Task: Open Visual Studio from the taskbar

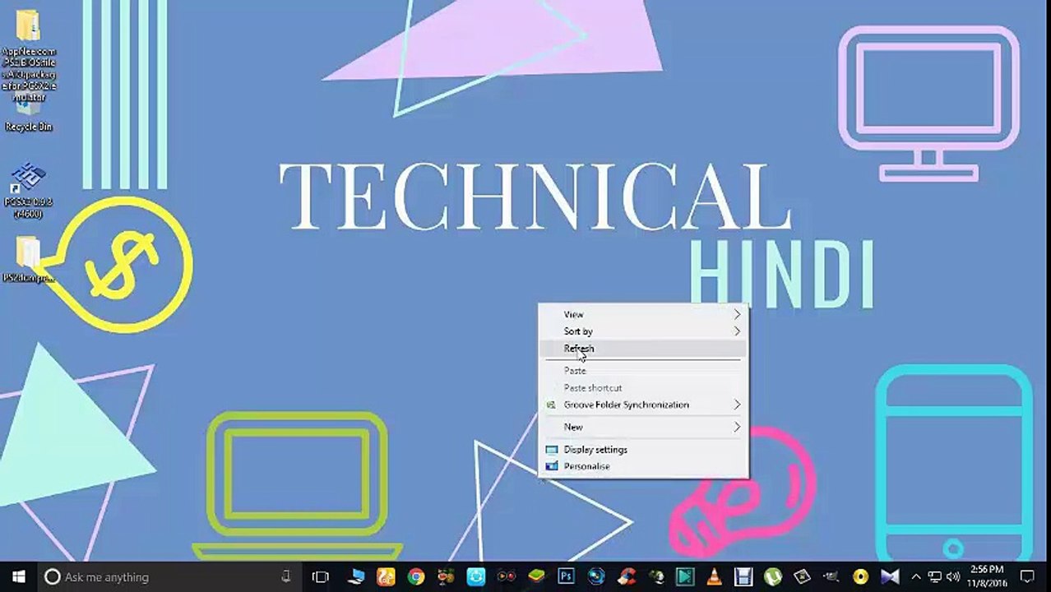Action: (x=890, y=576)
